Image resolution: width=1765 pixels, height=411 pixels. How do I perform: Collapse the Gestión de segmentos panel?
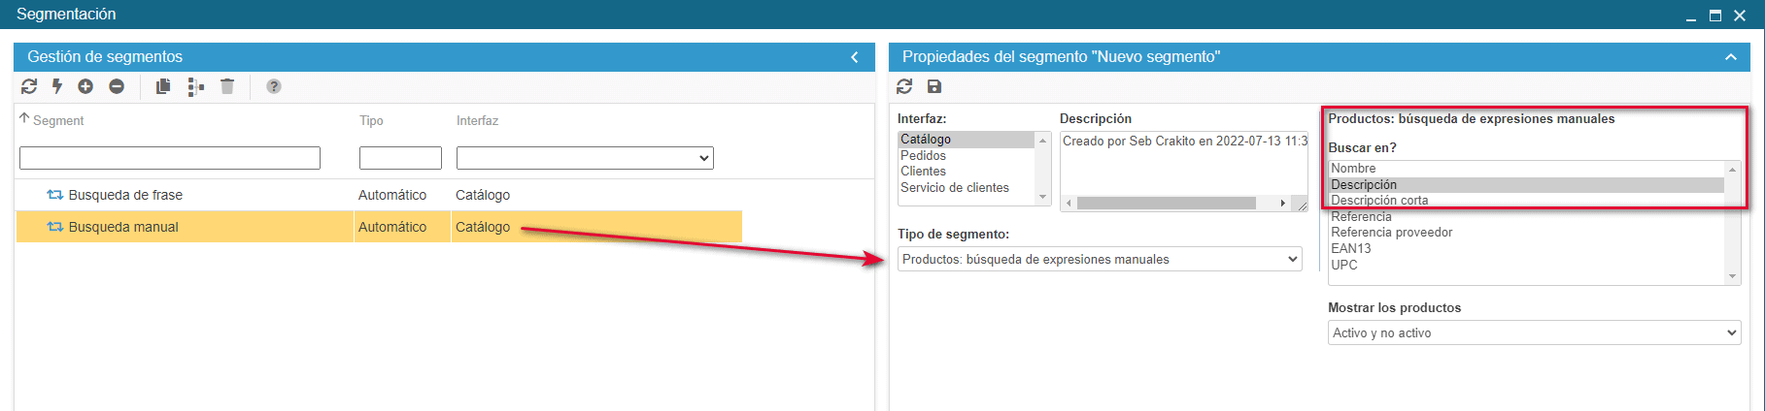pos(855,57)
